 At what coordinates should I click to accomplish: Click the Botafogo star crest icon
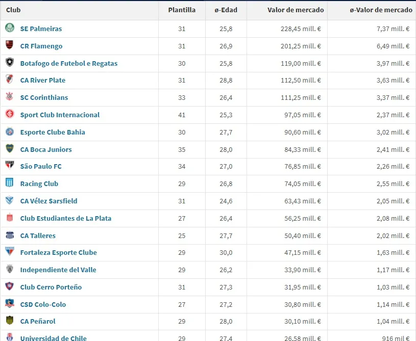(x=10, y=63)
